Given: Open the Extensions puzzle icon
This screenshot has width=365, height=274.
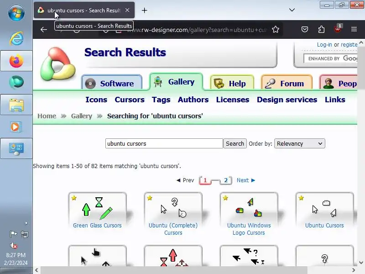Looking at the screenshot, I should coord(321,29).
